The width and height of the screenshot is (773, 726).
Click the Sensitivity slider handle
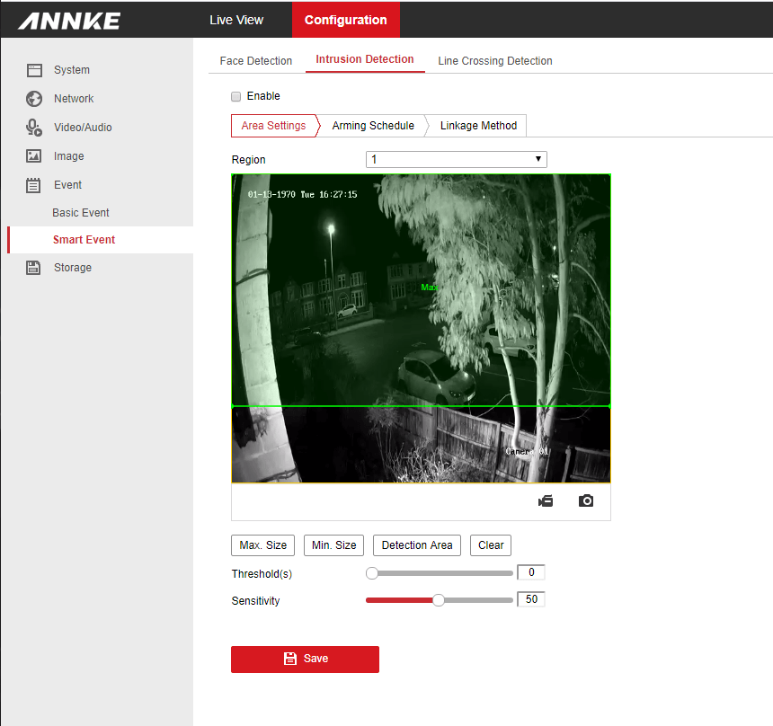[x=439, y=600]
